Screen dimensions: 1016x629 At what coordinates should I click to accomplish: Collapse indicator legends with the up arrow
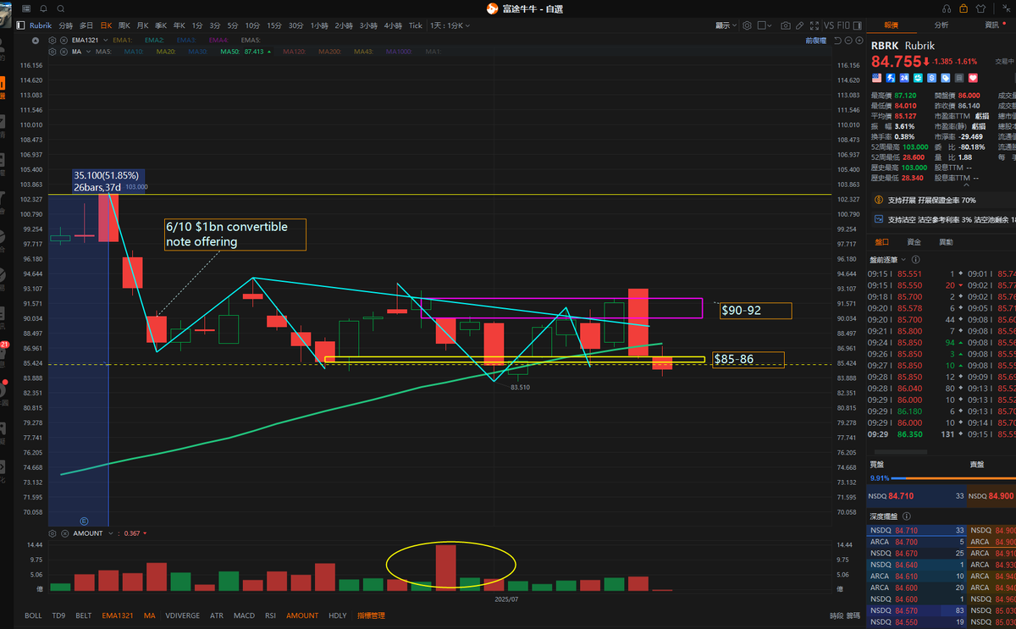click(36, 41)
